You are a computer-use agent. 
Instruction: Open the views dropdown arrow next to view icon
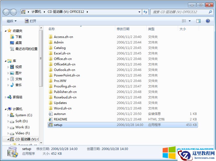(189, 21)
